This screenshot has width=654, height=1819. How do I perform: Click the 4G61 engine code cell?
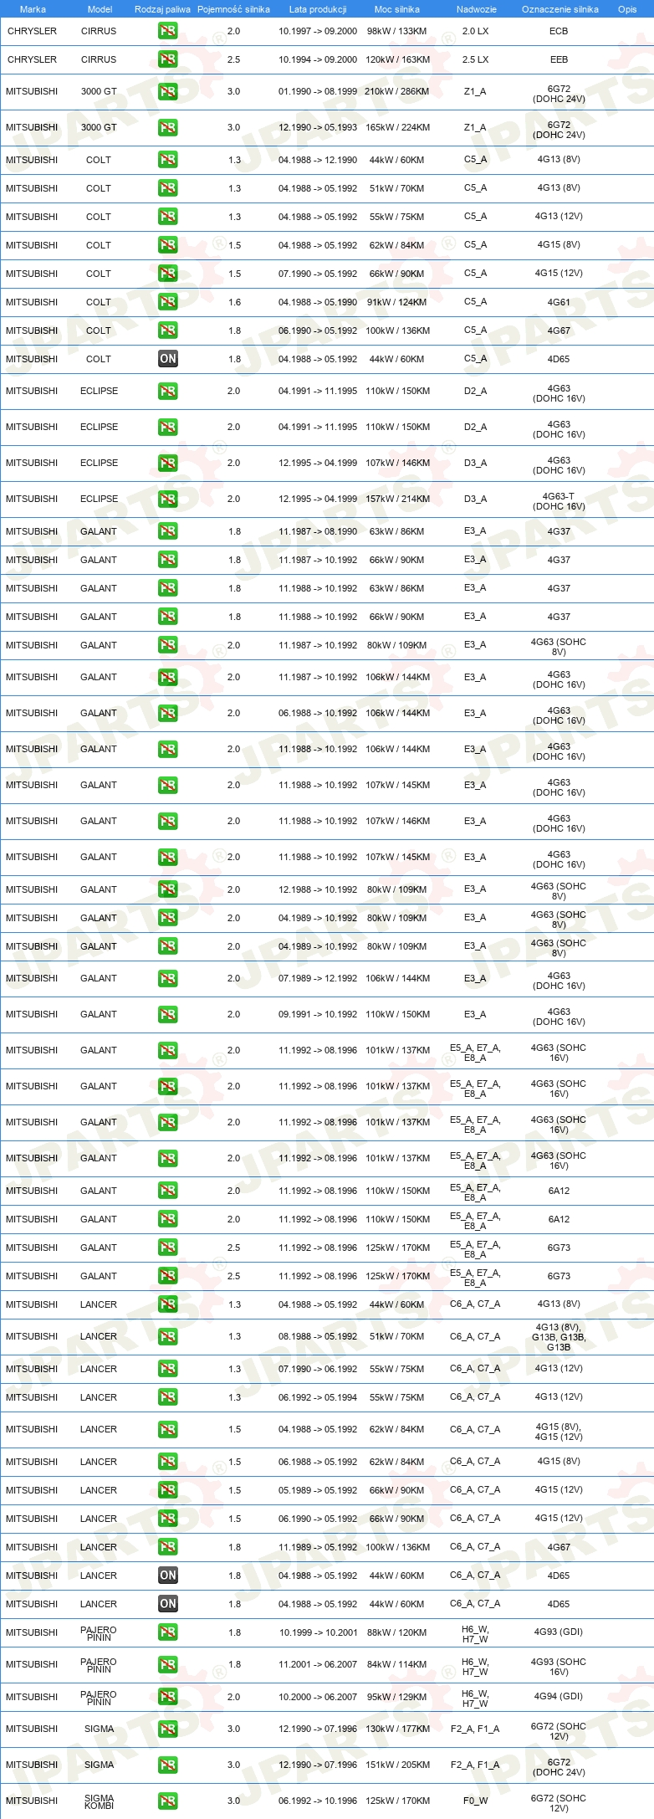point(559,302)
